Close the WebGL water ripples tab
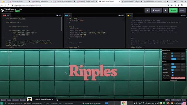The width and height of the screenshot is (187, 105). point(119,2)
